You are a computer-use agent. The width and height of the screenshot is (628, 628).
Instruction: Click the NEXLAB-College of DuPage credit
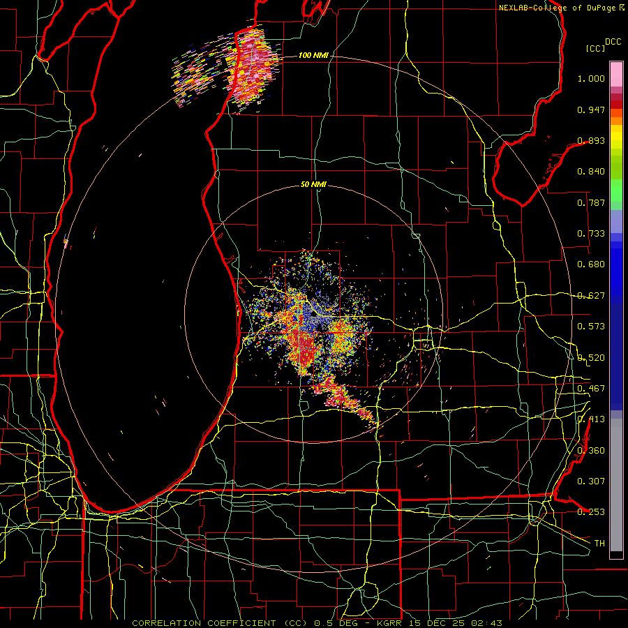(x=558, y=8)
